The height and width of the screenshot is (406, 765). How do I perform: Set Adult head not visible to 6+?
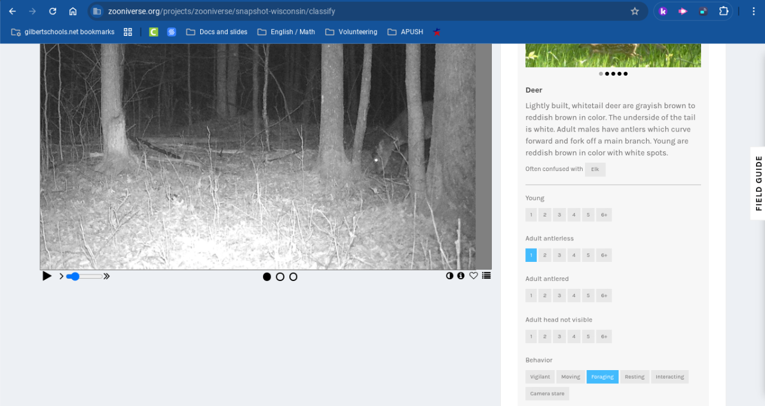click(604, 336)
